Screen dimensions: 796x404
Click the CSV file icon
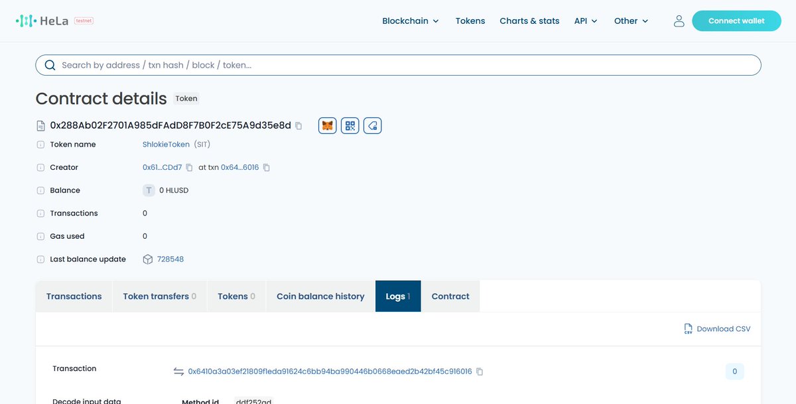[x=689, y=329]
